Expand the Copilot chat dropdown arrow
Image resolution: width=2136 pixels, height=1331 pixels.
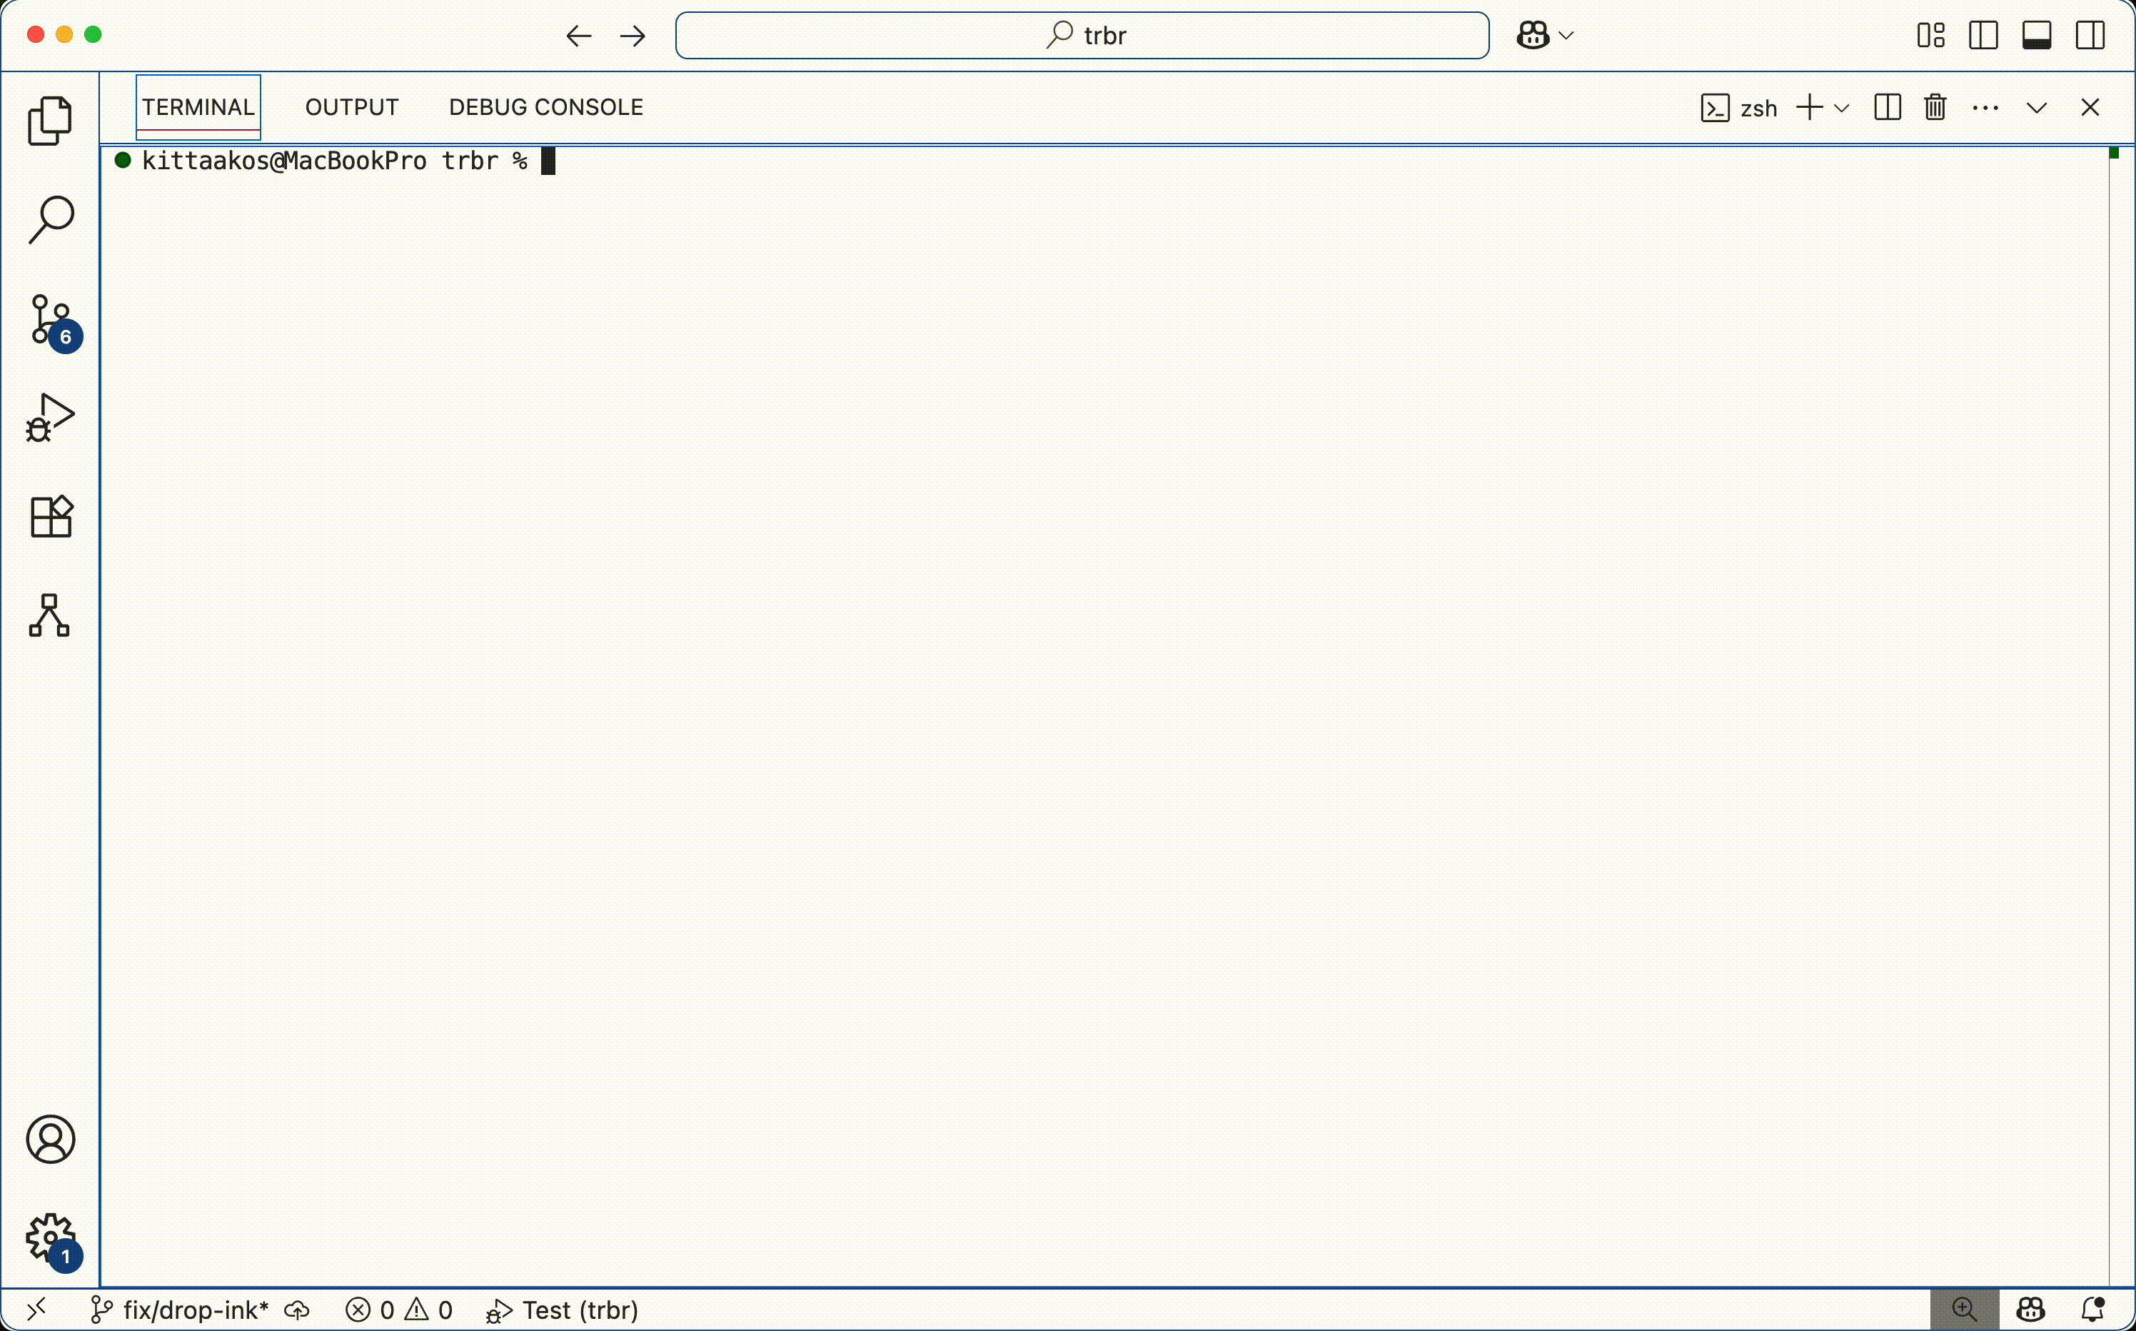point(1566,35)
